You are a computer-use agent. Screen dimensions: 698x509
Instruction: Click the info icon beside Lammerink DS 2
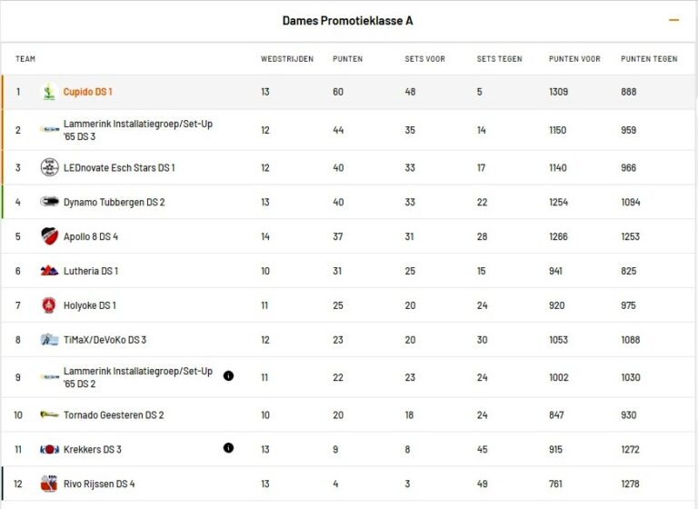pyautogui.click(x=228, y=375)
